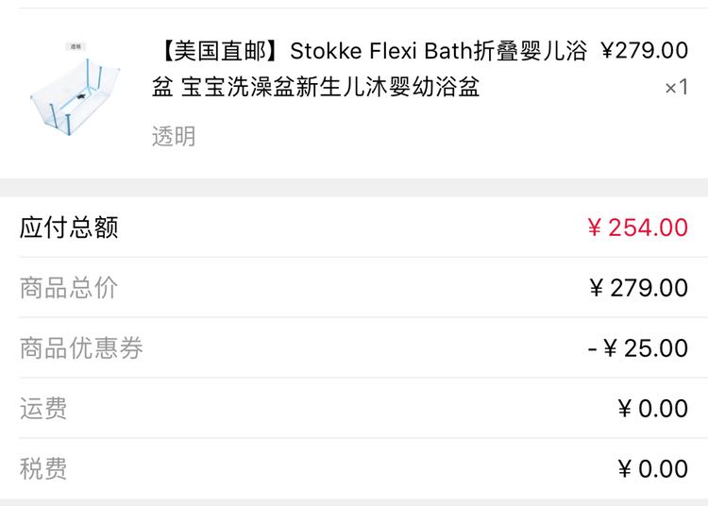This screenshot has height=506, width=708.
Task: Select the gray 透明 variant label
Action: [x=174, y=136]
